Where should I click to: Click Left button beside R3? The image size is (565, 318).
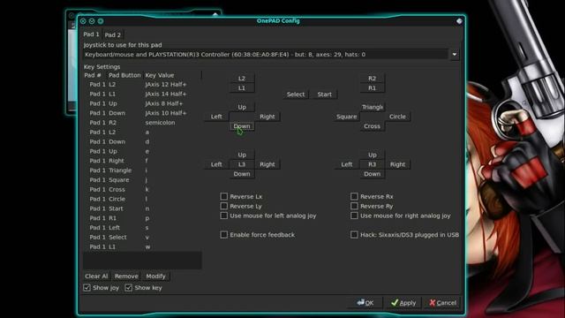347,164
